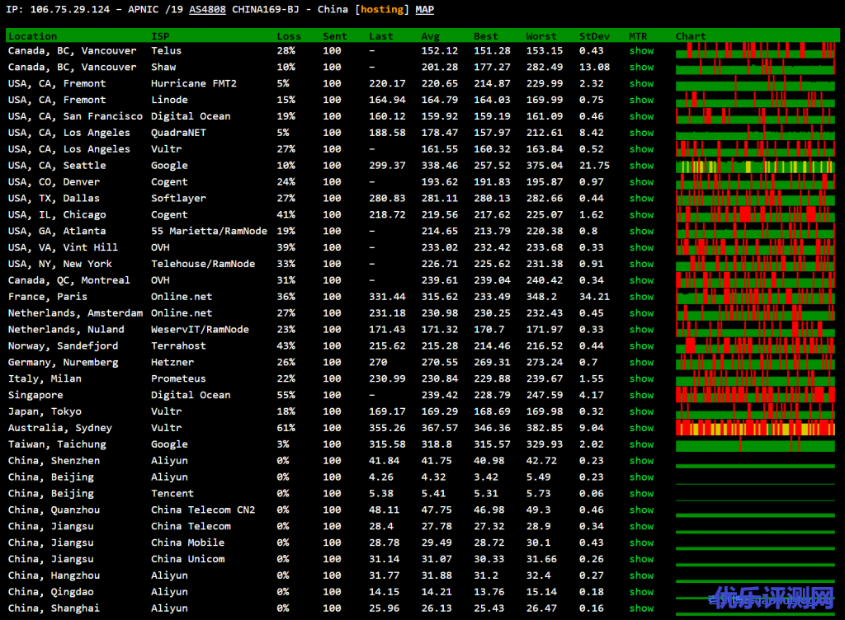Click the Location column header
The height and width of the screenshot is (620, 845).
click(33, 36)
